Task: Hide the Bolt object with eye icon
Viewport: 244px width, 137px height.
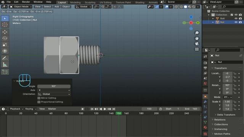Action: [236, 19]
